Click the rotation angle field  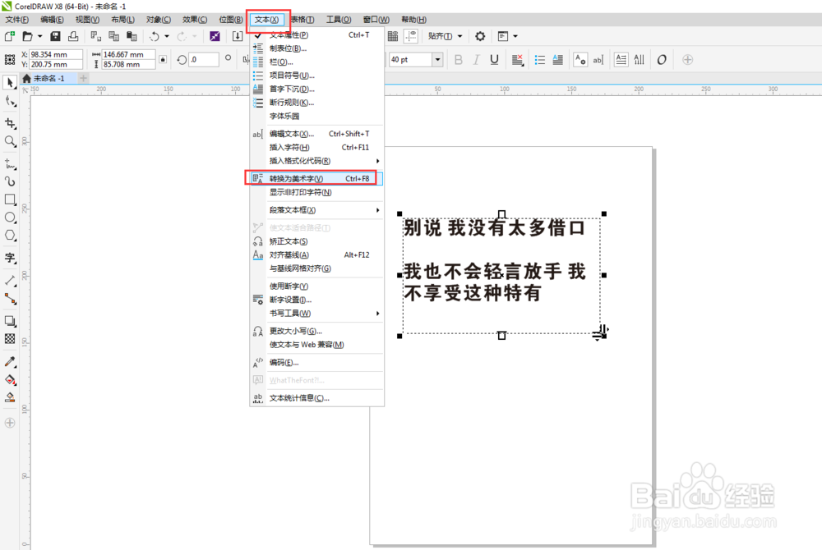[203, 60]
